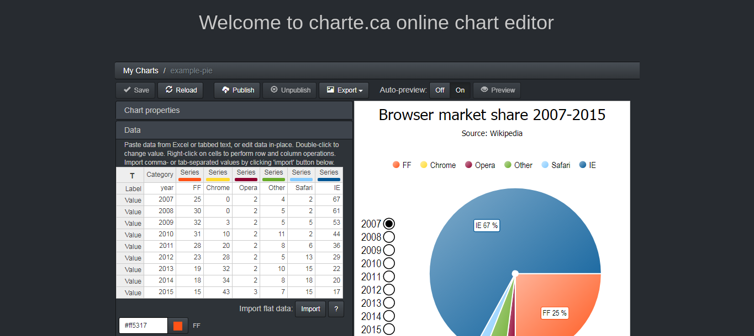Turn auto-preview Off
The width and height of the screenshot is (754, 336).
440,90
